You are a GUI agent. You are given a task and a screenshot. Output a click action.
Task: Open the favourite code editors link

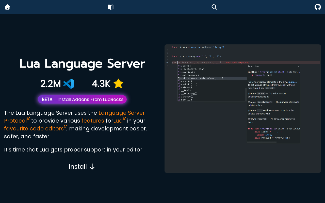click(x=35, y=128)
